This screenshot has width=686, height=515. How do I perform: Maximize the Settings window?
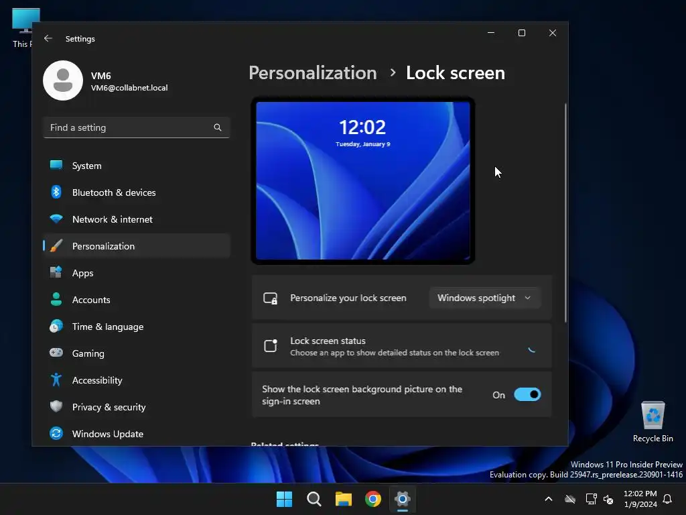pos(521,33)
